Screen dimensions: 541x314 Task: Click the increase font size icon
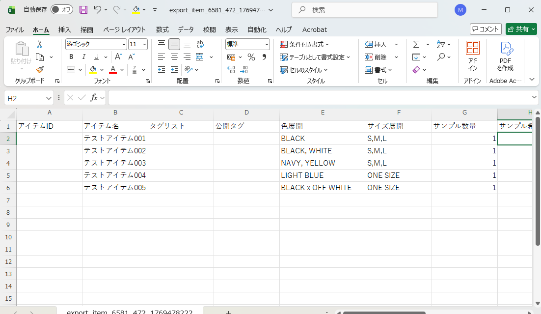(118, 57)
